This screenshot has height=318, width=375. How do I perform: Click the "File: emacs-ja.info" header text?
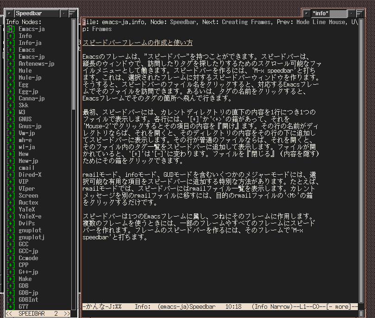[113, 22]
